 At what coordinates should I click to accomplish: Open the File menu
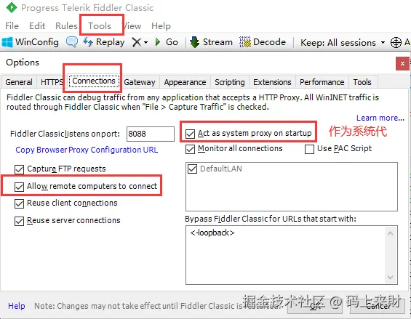[12, 26]
